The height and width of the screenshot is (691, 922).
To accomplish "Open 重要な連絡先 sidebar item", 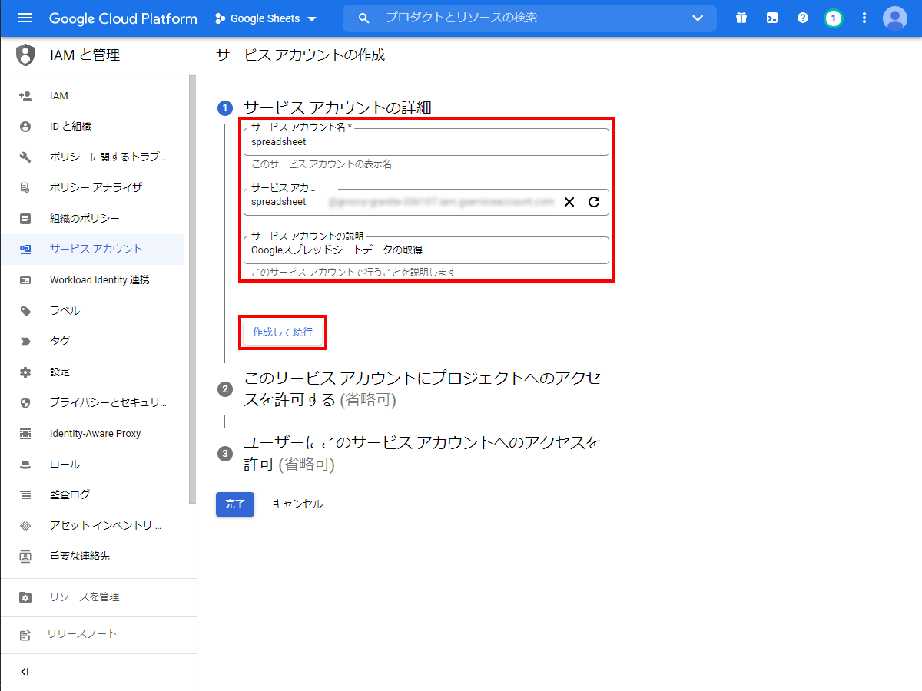I will [x=92, y=557].
